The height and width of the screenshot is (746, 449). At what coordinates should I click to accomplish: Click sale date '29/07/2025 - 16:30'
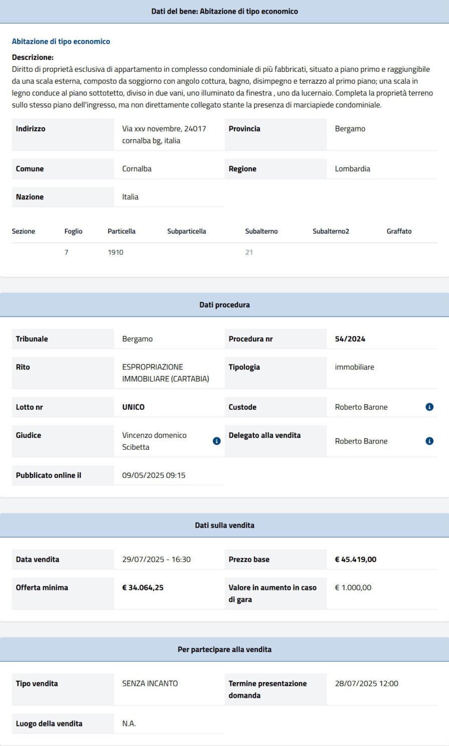(x=157, y=560)
